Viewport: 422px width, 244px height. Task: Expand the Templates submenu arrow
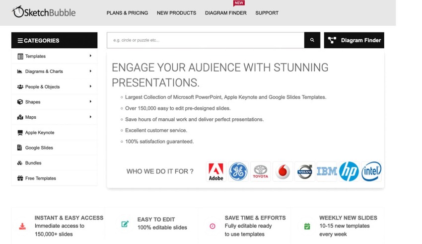click(x=90, y=56)
